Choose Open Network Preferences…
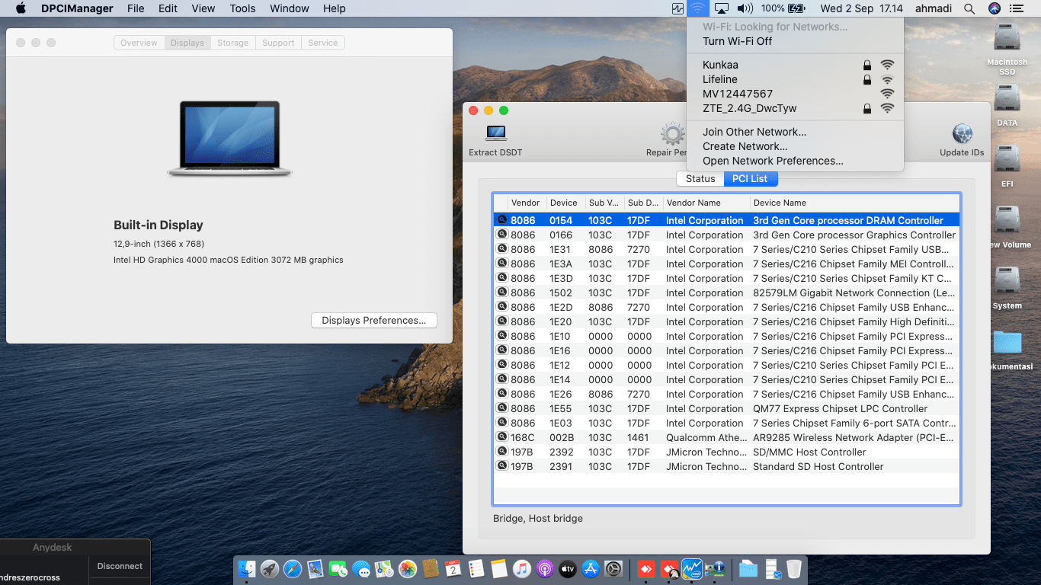This screenshot has height=585, width=1041. pos(795,161)
